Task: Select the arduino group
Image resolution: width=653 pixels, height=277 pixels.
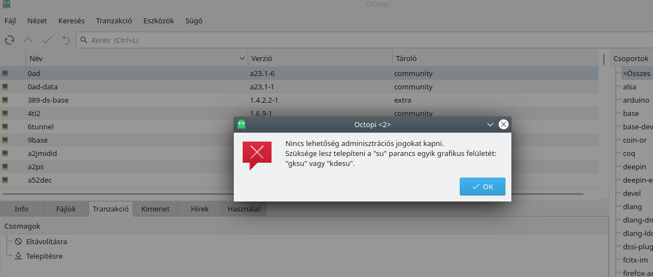Action: (636, 100)
